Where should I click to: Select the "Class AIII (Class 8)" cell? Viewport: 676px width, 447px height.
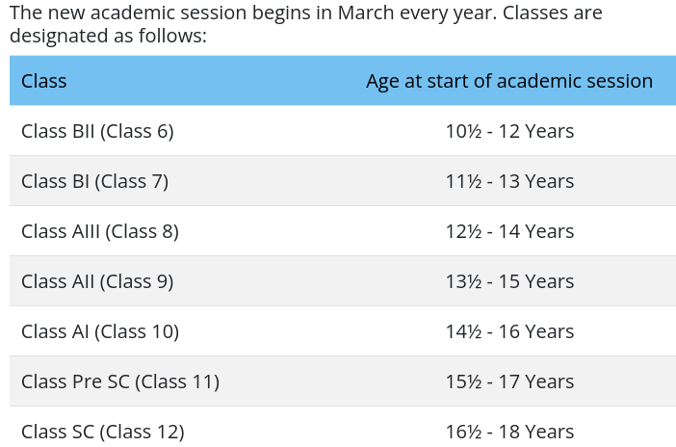(100, 231)
